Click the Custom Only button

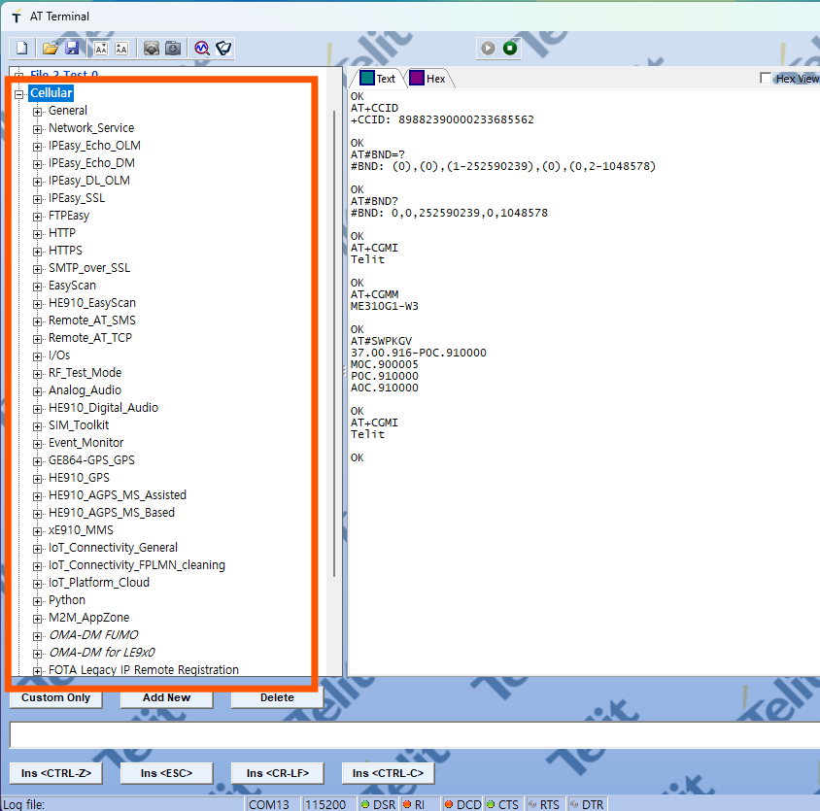point(56,698)
